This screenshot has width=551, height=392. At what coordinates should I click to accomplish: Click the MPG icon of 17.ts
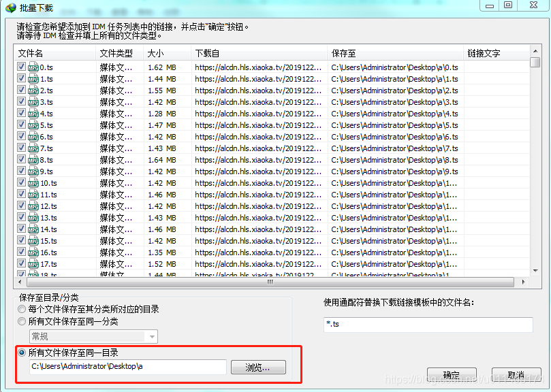point(33,265)
